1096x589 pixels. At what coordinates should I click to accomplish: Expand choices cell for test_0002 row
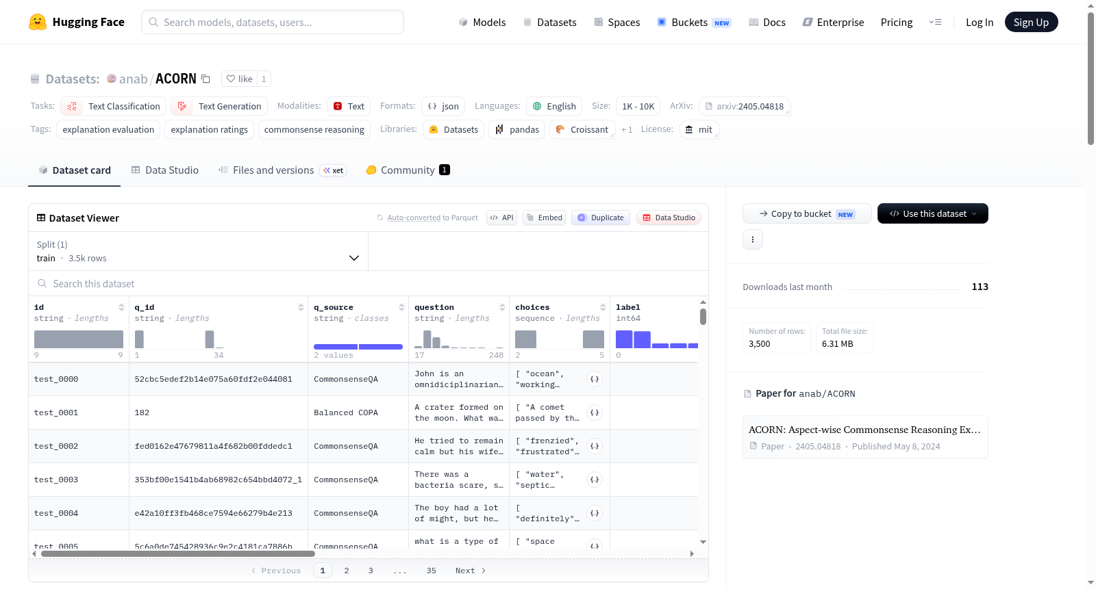tap(595, 446)
